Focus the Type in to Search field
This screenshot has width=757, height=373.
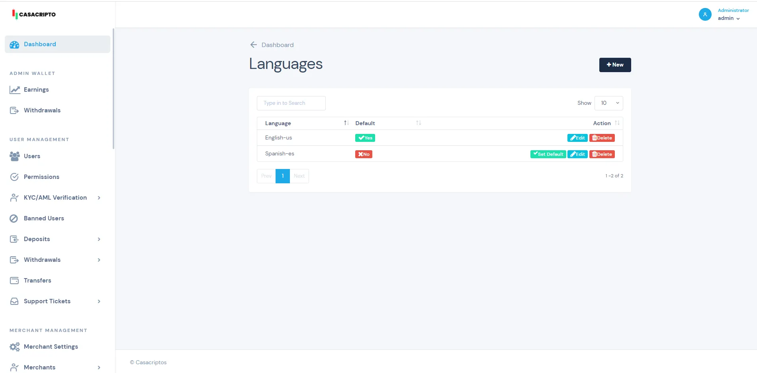coord(291,103)
